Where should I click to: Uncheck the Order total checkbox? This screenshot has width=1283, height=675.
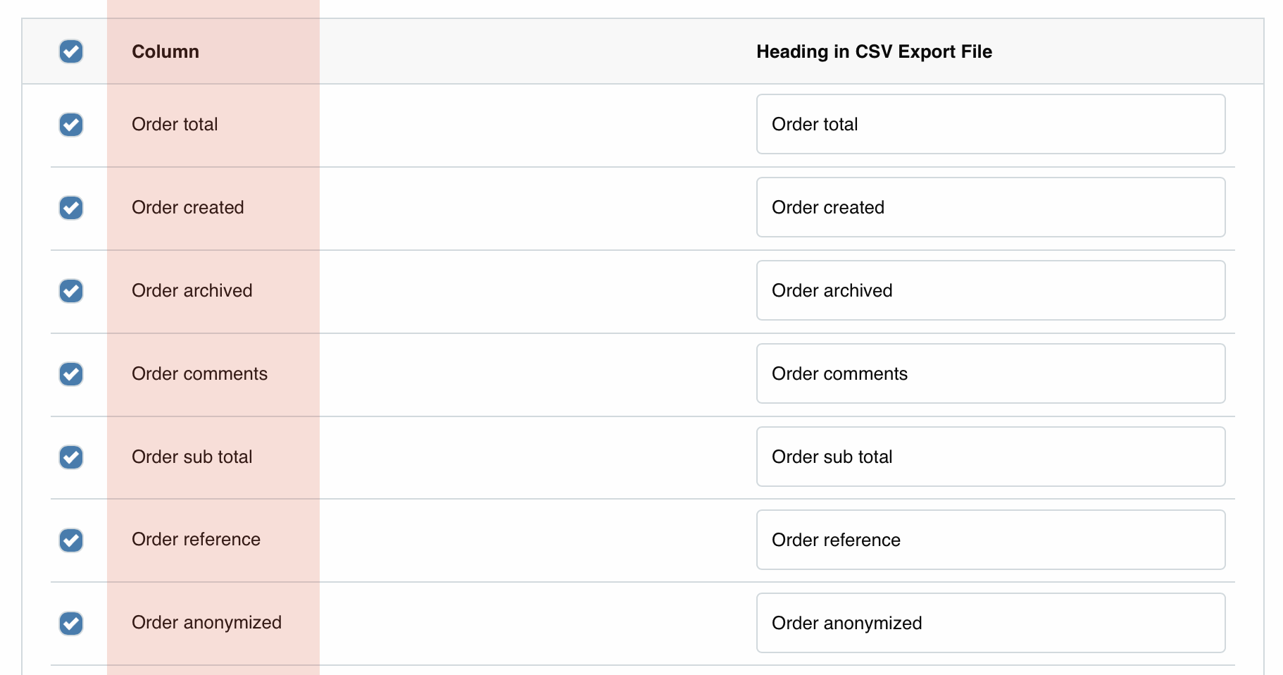tap(71, 125)
